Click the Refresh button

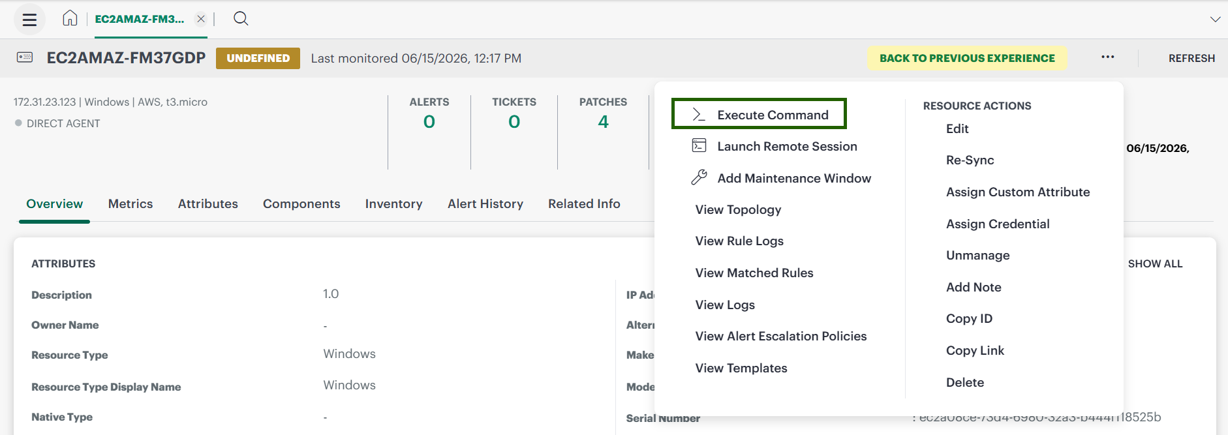[1191, 58]
